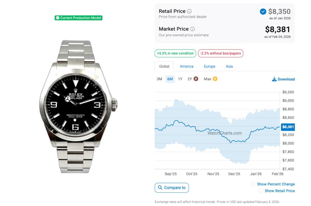This screenshot has width=311, height=206.
Task: Open the Europe region tab
Action: coord(209,66)
